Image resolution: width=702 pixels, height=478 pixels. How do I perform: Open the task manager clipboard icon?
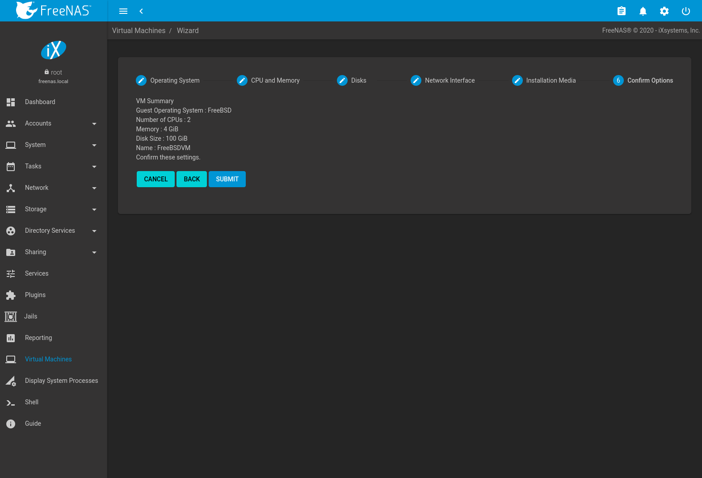pyautogui.click(x=621, y=11)
